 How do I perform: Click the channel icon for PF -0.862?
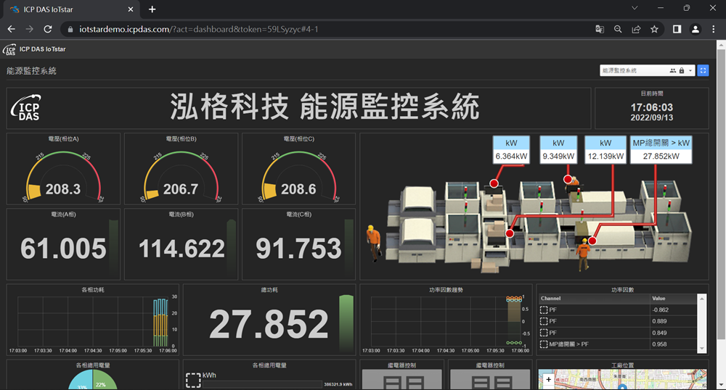tap(544, 310)
